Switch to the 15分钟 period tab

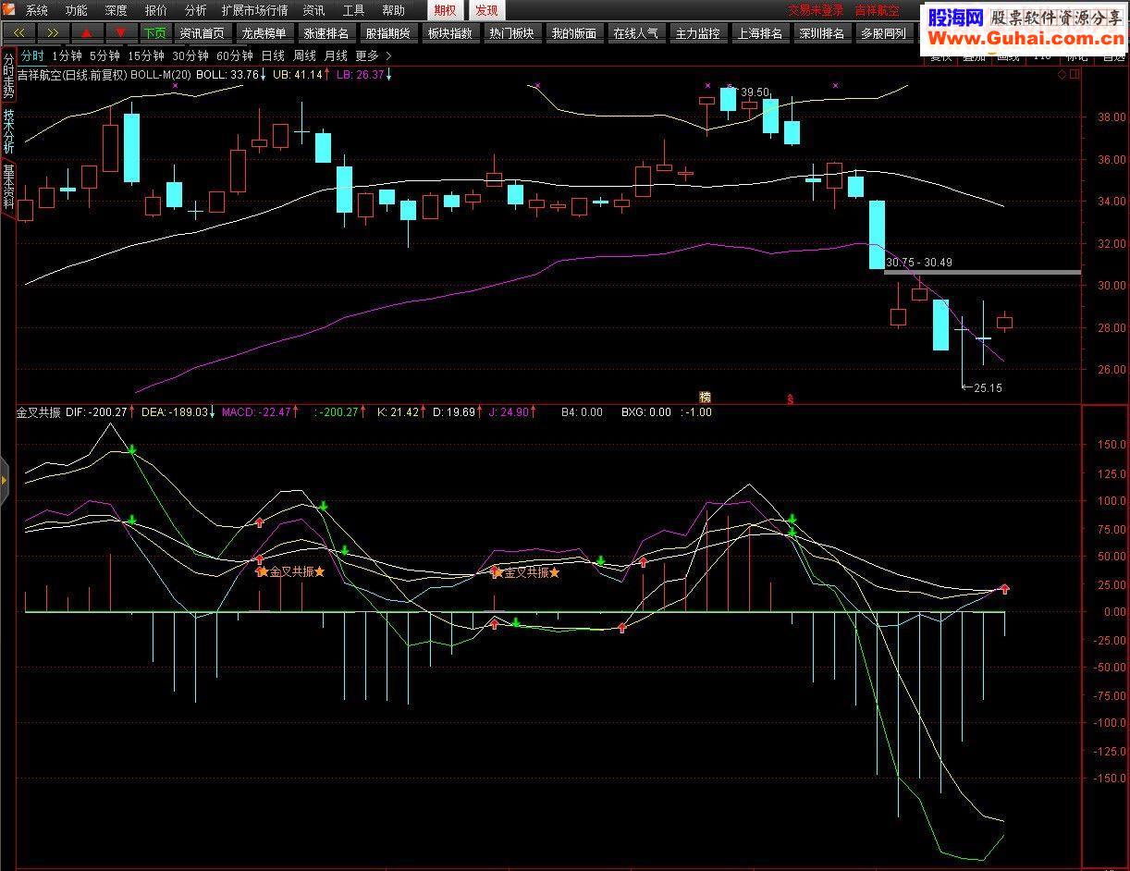point(146,55)
